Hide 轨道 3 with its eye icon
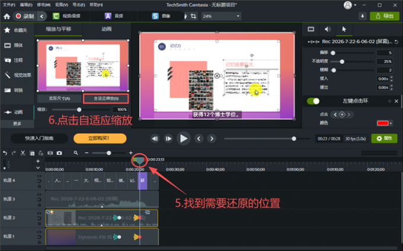This screenshot has height=251, width=403. pos(39,195)
